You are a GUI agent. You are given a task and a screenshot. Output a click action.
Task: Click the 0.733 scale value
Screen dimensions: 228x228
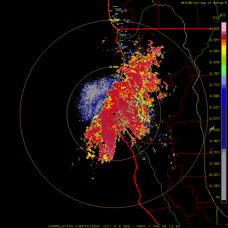[215, 85]
